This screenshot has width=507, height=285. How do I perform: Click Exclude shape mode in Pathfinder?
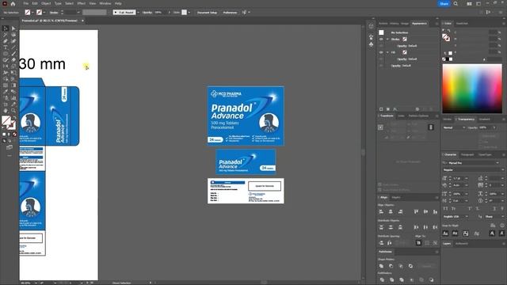pyautogui.click(x=410, y=266)
